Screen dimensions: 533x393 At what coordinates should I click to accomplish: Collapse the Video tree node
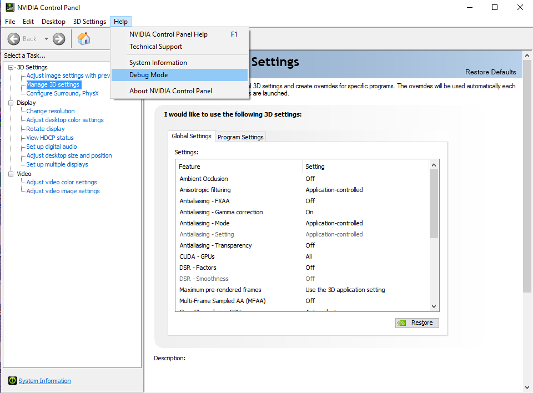point(11,174)
